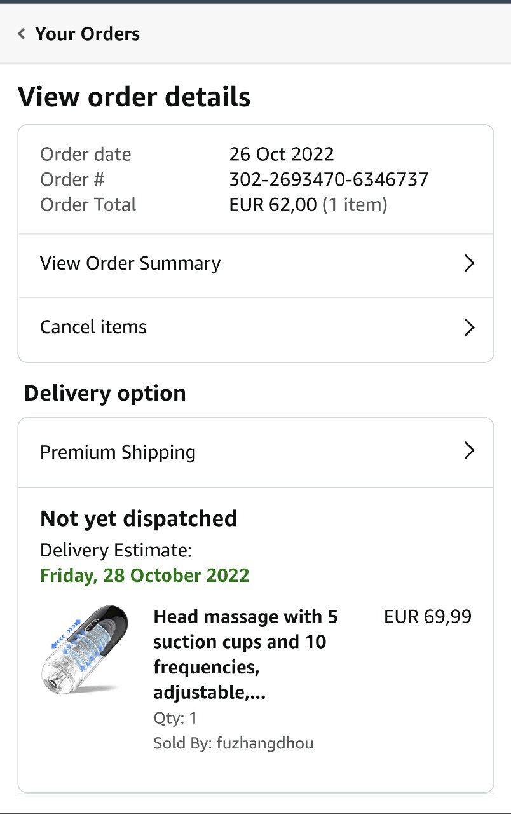Screen dimensions: 511x814
Task: Open the Head massage product title link
Action: tap(245, 654)
